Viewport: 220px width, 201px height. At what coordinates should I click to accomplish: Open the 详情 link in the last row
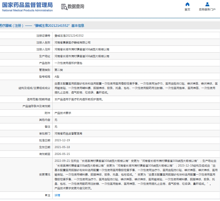(57, 195)
